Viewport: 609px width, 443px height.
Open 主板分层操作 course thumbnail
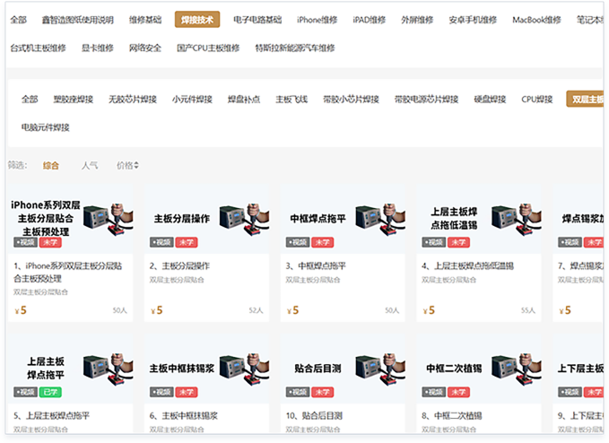(x=206, y=220)
